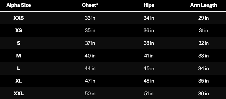Click the 51 in hips value
226x99 pixels.
tap(149, 94)
